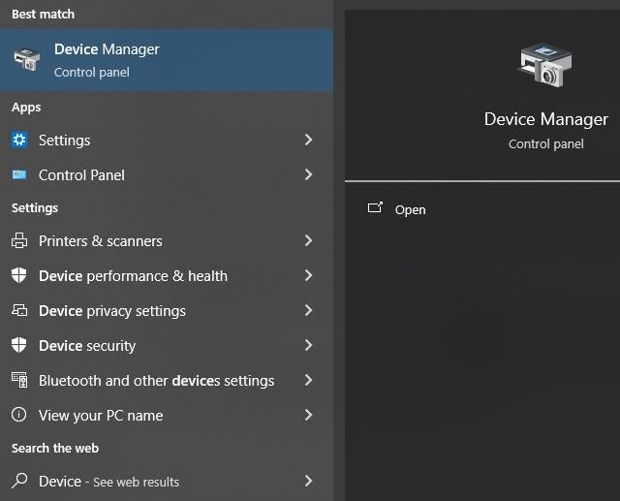Expand the Device web results arrow

[x=308, y=481]
